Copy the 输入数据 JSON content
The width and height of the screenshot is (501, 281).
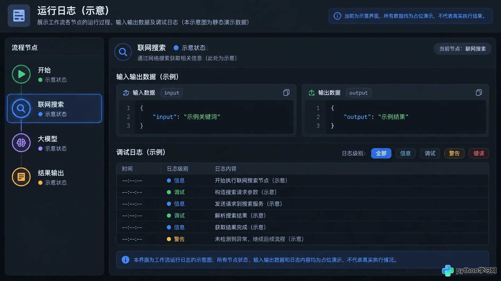[286, 93]
